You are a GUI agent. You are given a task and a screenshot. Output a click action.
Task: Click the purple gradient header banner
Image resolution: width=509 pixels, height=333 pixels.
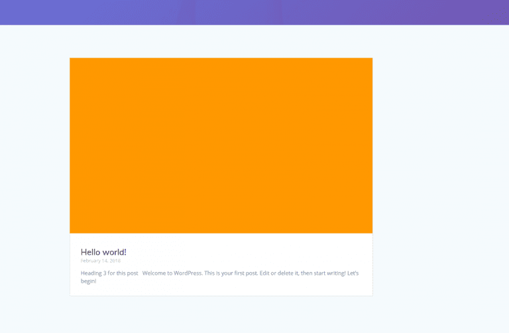(254, 12)
